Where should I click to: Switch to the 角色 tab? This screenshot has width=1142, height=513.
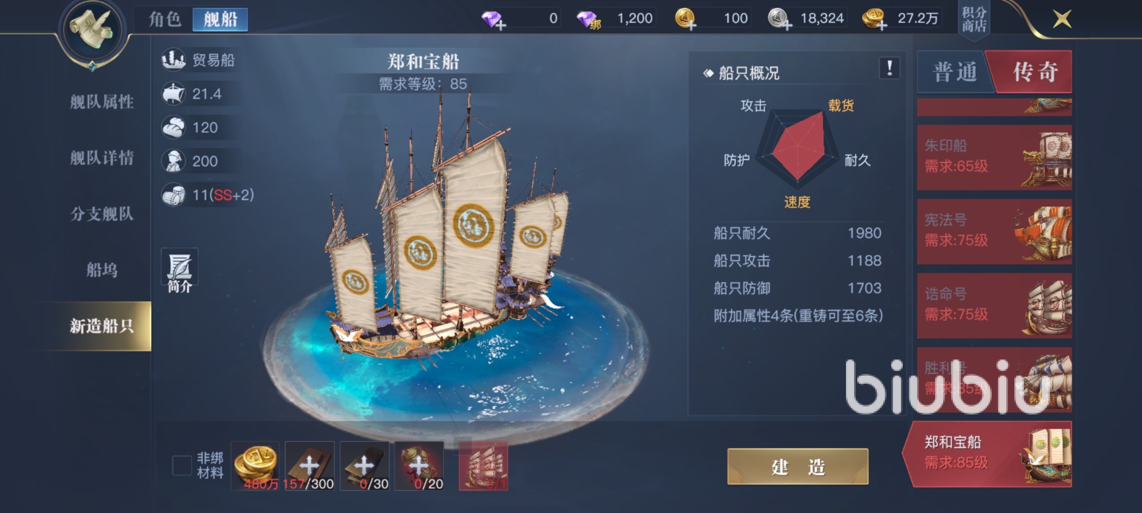pyautogui.click(x=165, y=19)
